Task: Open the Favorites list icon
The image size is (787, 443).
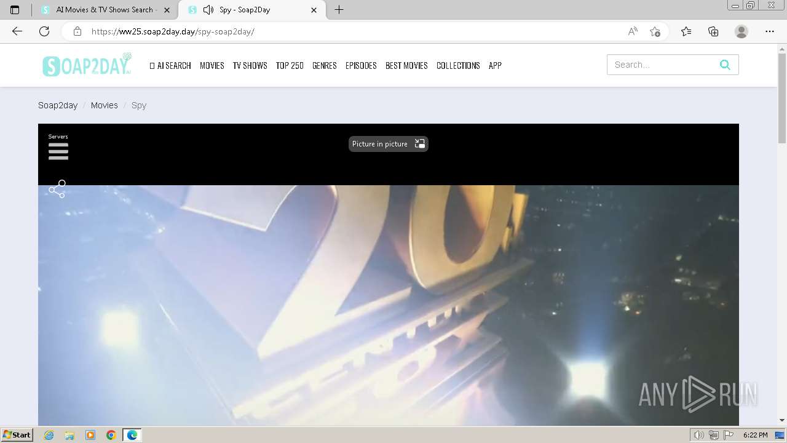Action: (686, 31)
